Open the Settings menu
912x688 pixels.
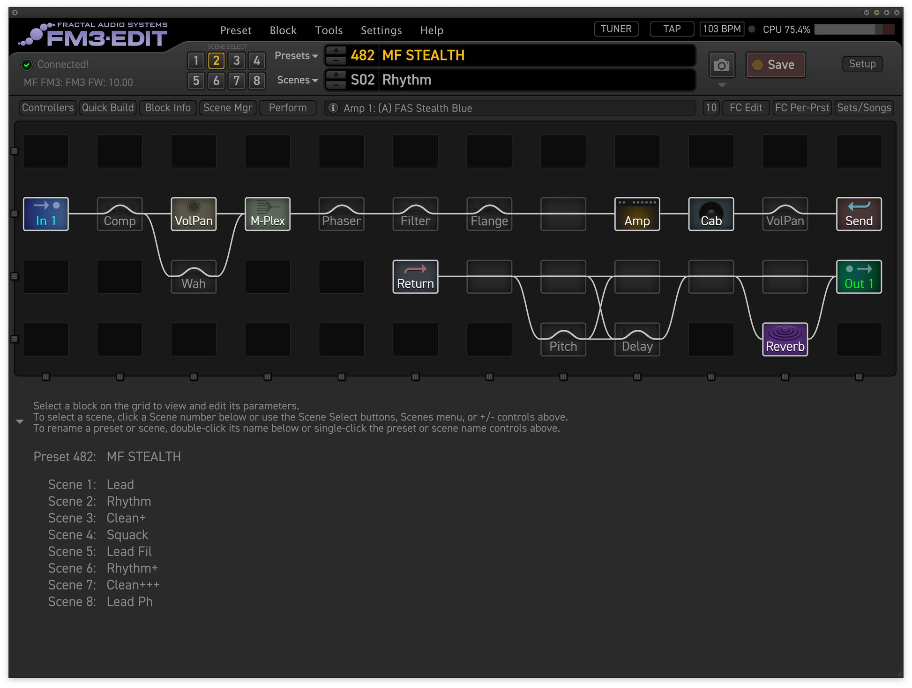pyautogui.click(x=381, y=30)
